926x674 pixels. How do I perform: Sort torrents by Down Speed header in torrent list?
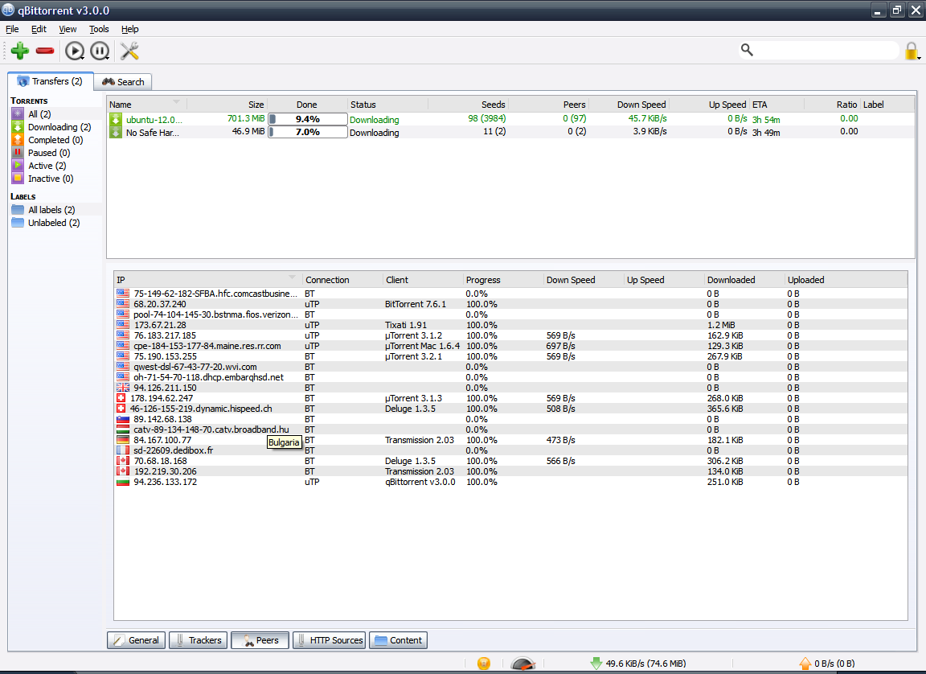click(629, 105)
